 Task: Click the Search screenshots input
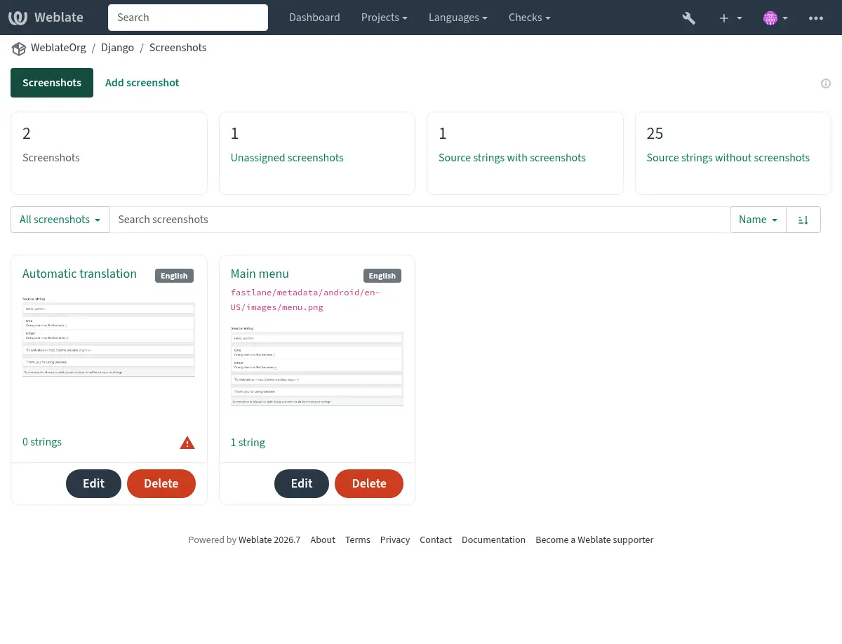[420, 220]
